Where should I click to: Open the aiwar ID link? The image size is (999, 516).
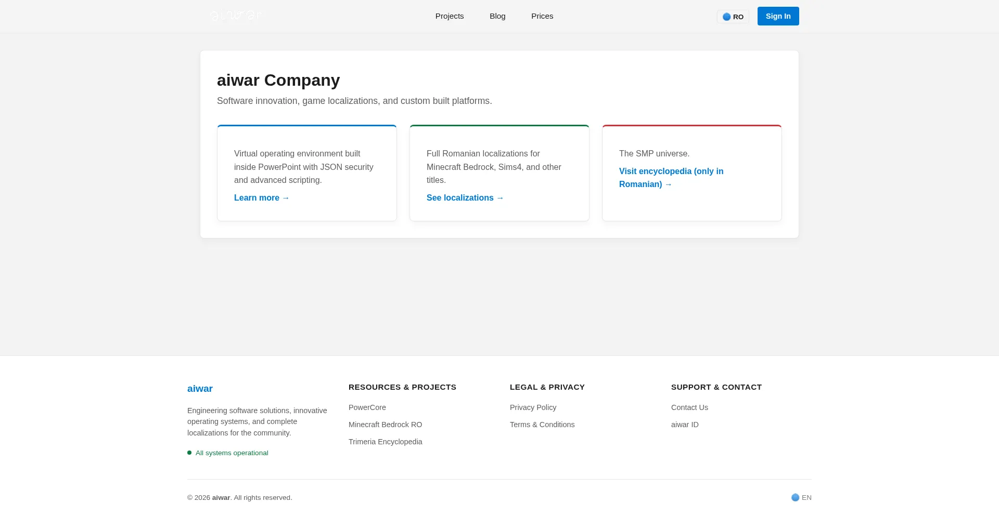(685, 425)
